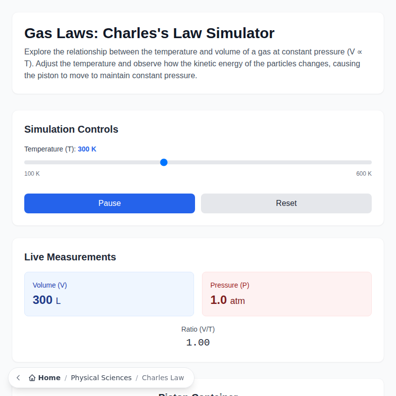Click the Live Measurements heading
The width and height of the screenshot is (396, 396).
70,257
